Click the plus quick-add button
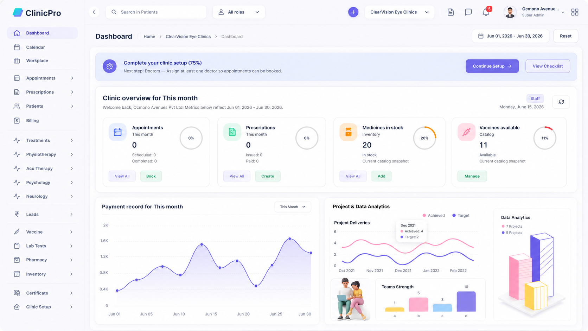Image resolution: width=588 pixels, height=331 pixels. click(x=353, y=12)
